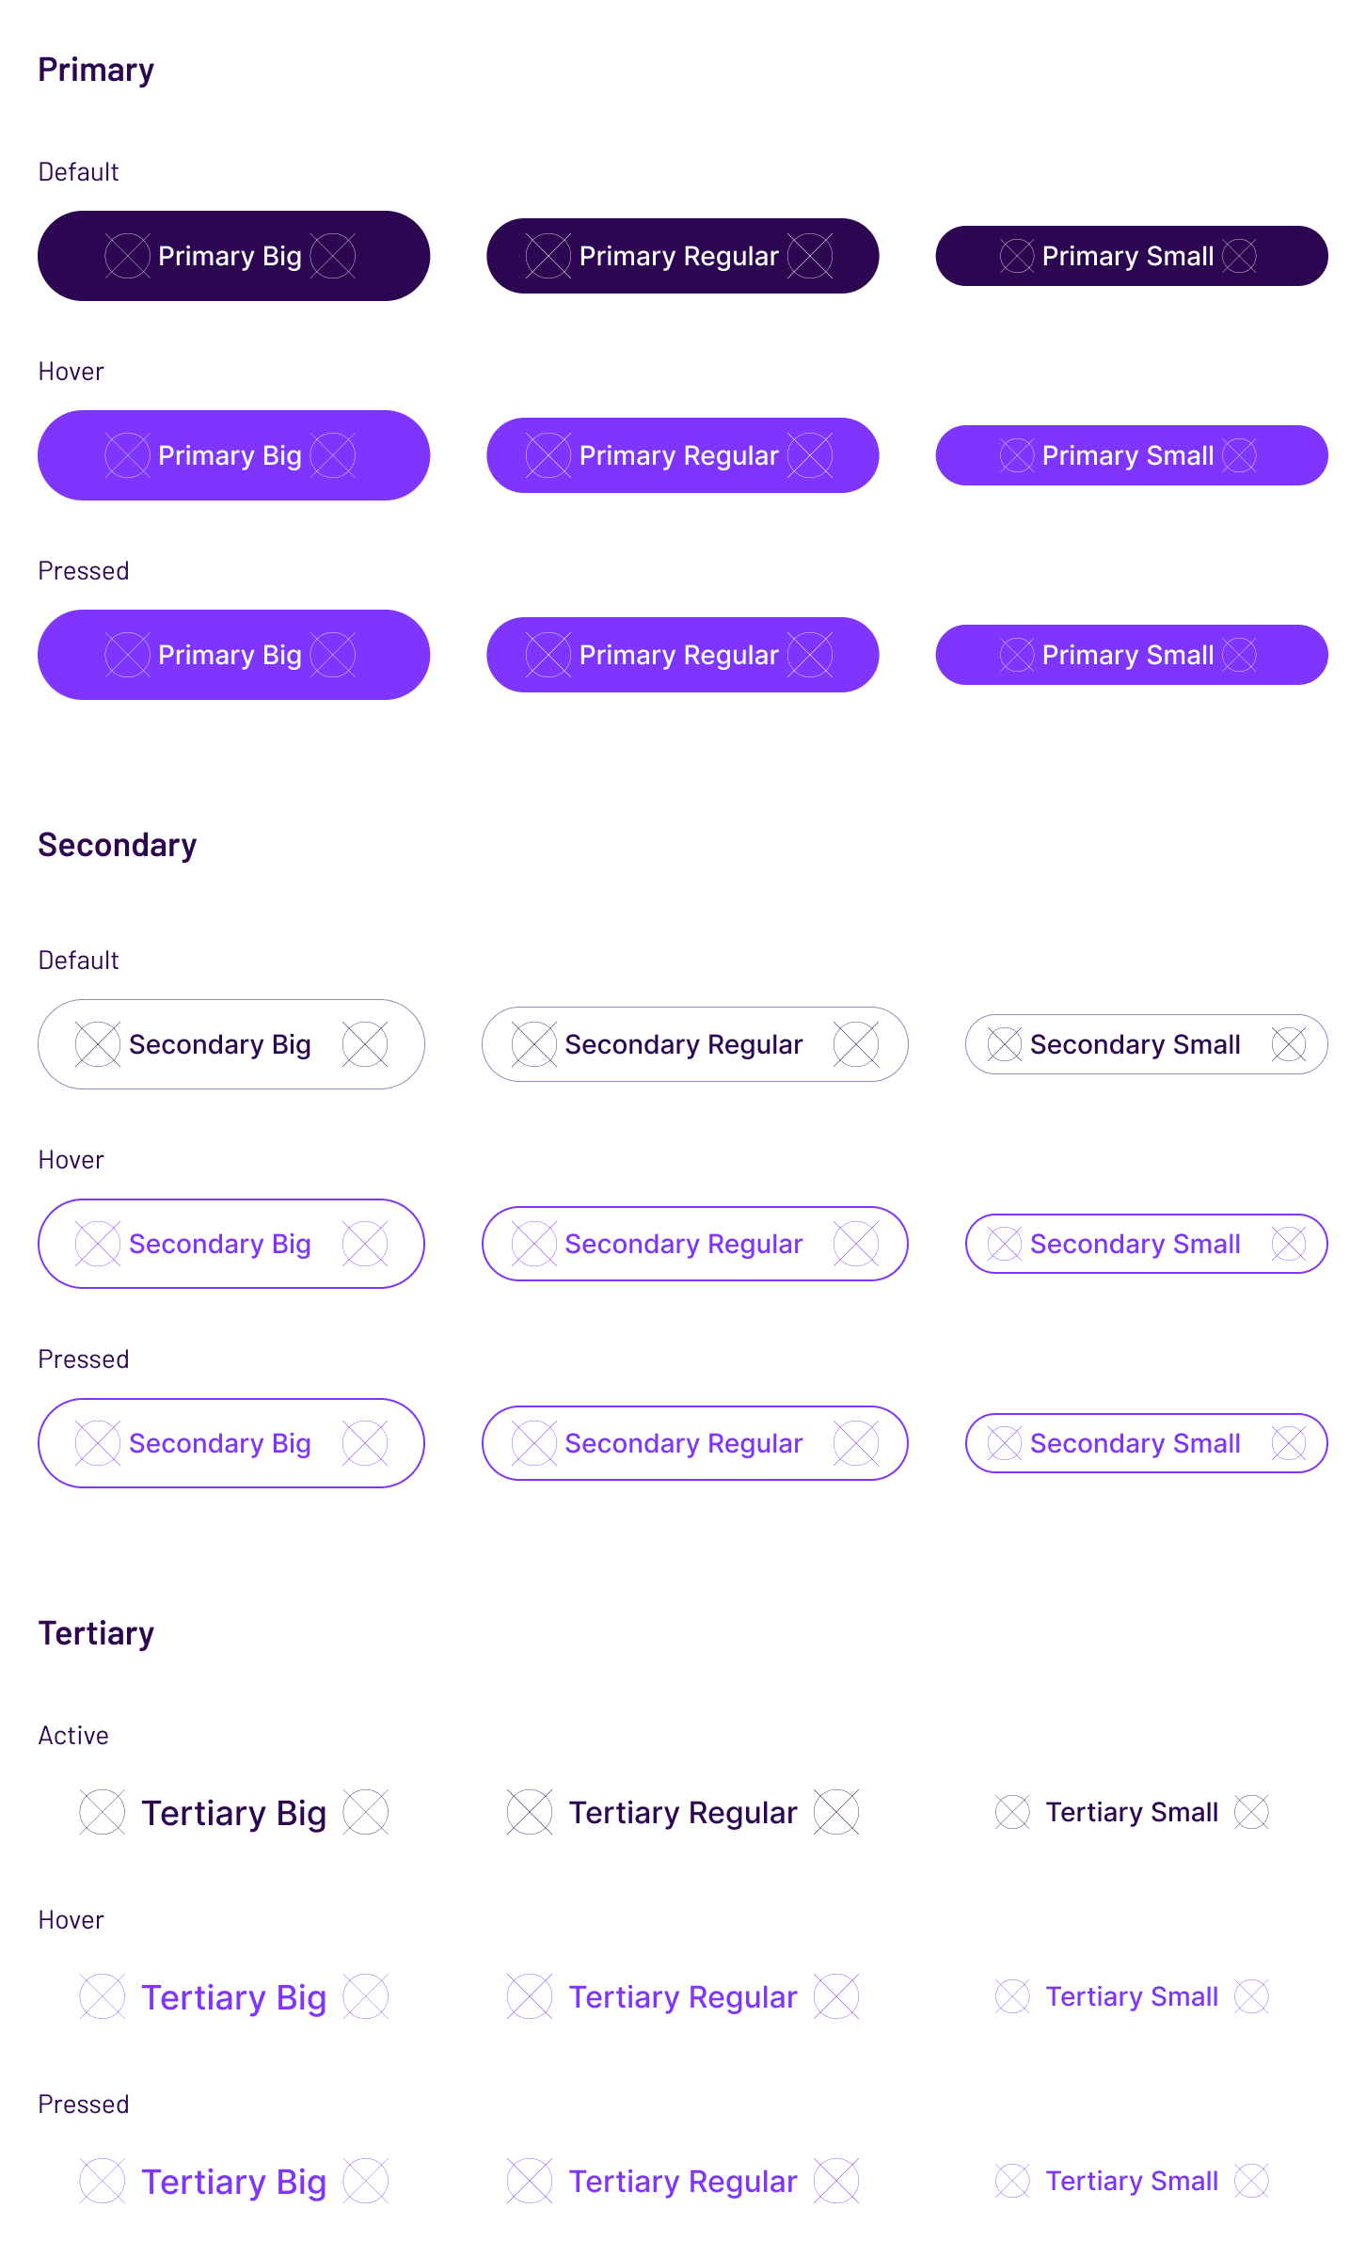
Task: Click the pressed-state Secondary Regular button label
Action: click(x=684, y=1443)
